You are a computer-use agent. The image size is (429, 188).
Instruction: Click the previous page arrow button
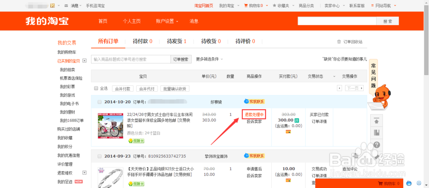[x=339, y=88]
